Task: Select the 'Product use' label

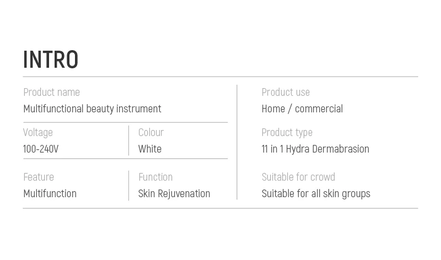Action: click(286, 92)
